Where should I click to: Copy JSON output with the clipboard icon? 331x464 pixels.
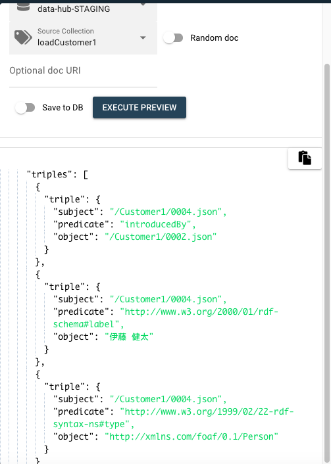[305, 158]
